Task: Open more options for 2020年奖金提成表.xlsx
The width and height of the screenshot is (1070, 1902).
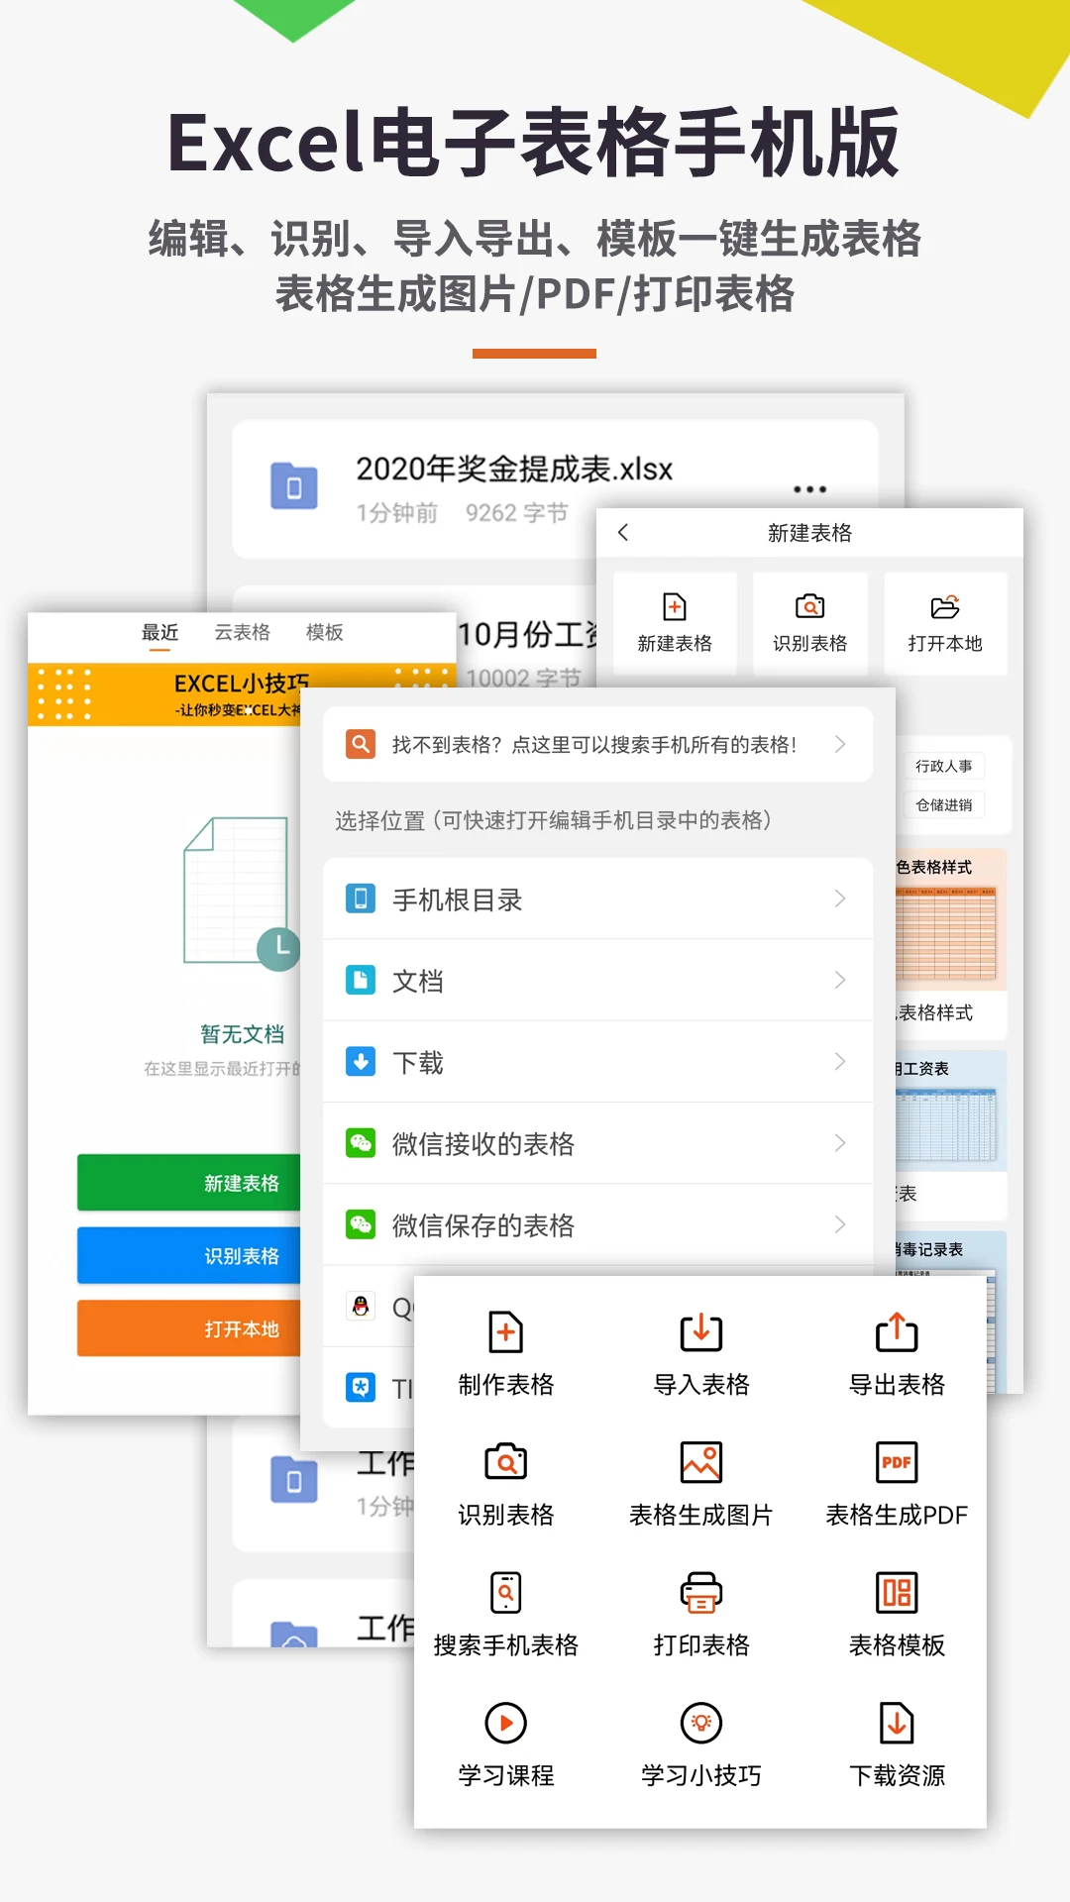Action: pos(809,489)
